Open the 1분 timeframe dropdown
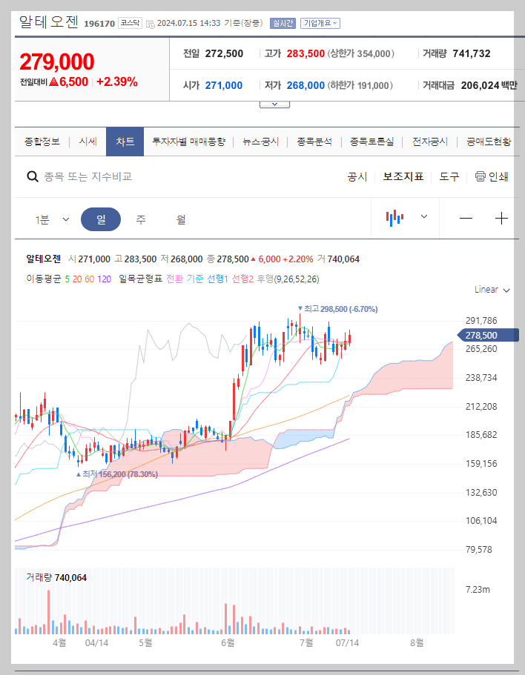 tap(52, 219)
